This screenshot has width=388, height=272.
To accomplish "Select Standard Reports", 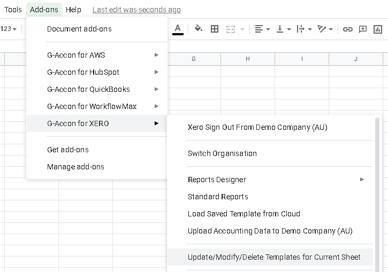I will pos(270,197).
